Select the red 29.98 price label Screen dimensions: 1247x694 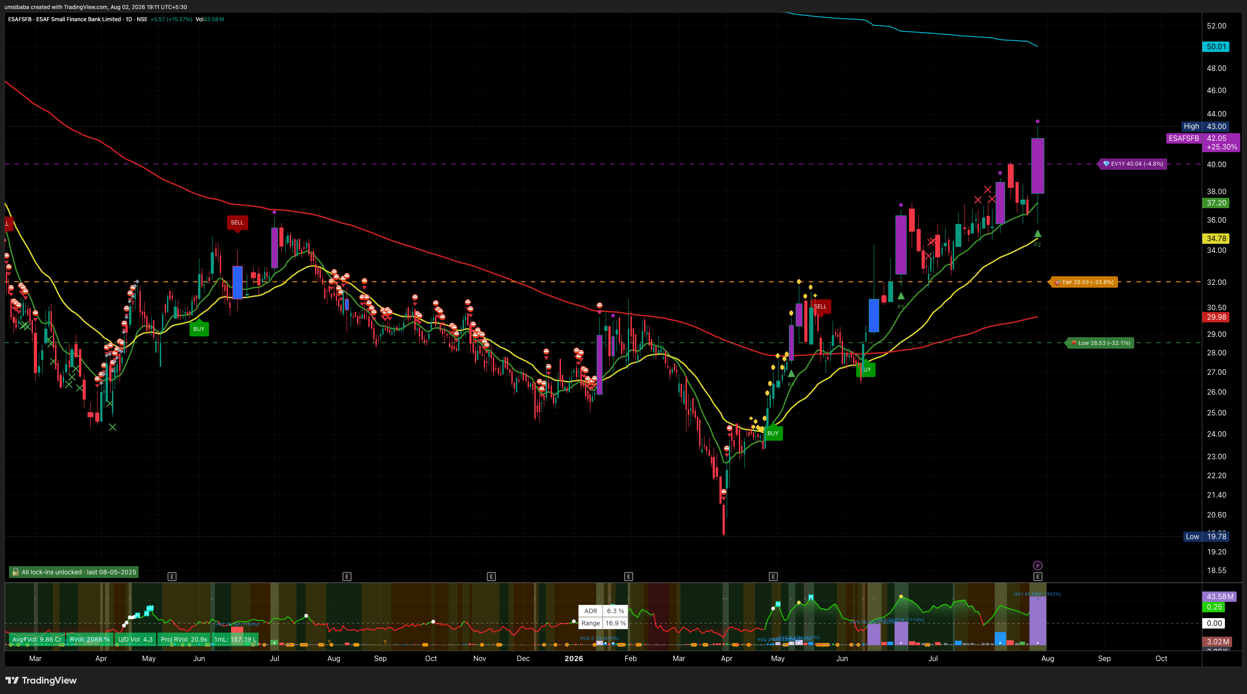coord(1215,317)
